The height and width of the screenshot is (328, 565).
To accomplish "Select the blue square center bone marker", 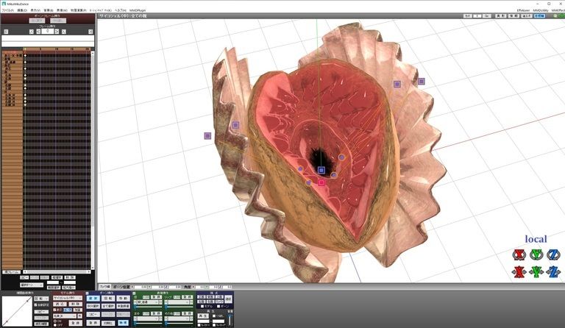I will coord(321,170).
